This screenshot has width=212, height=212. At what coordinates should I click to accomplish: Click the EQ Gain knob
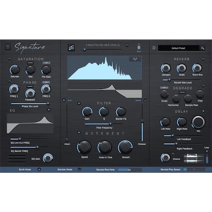click(x=48, y=158)
